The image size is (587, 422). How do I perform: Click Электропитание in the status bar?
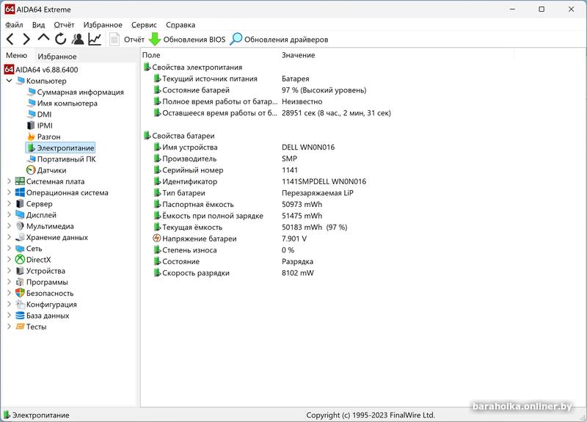40,415
